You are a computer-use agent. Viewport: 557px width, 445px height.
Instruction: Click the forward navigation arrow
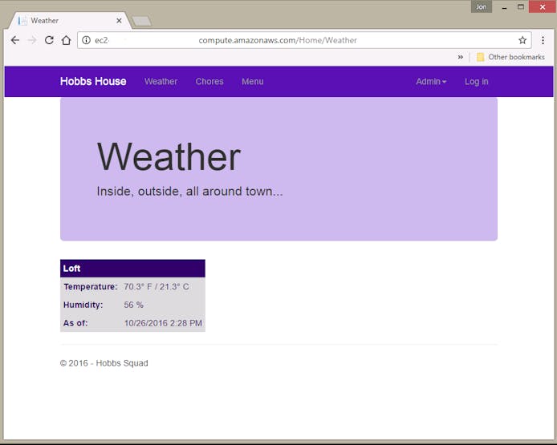[32, 40]
